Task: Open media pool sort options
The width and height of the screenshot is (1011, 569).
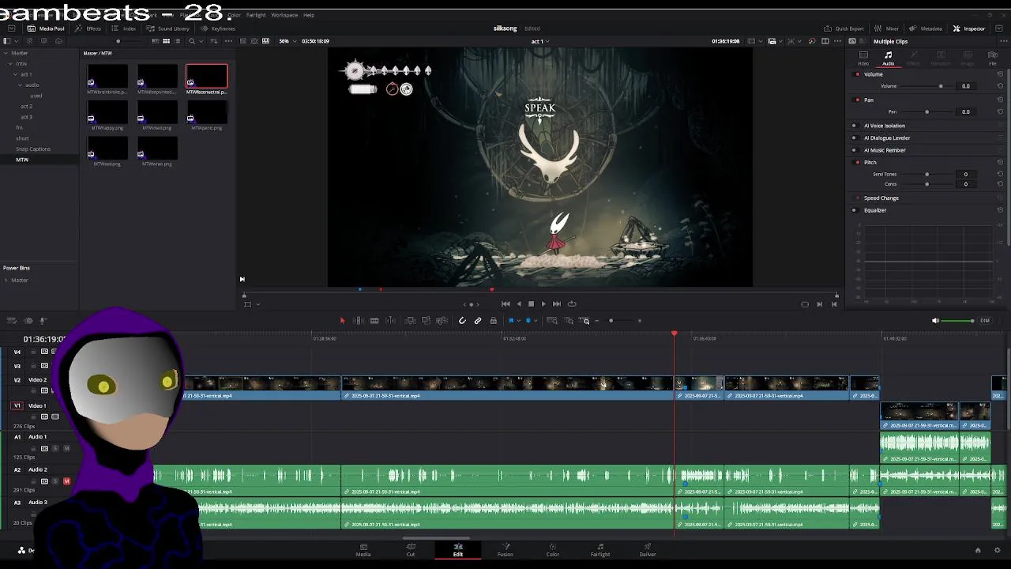Action: [214, 41]
